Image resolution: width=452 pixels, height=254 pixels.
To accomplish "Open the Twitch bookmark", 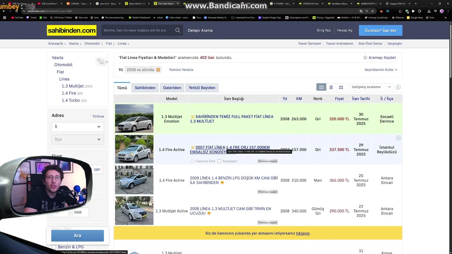I will pyautogui.click(x=31, y=17).
